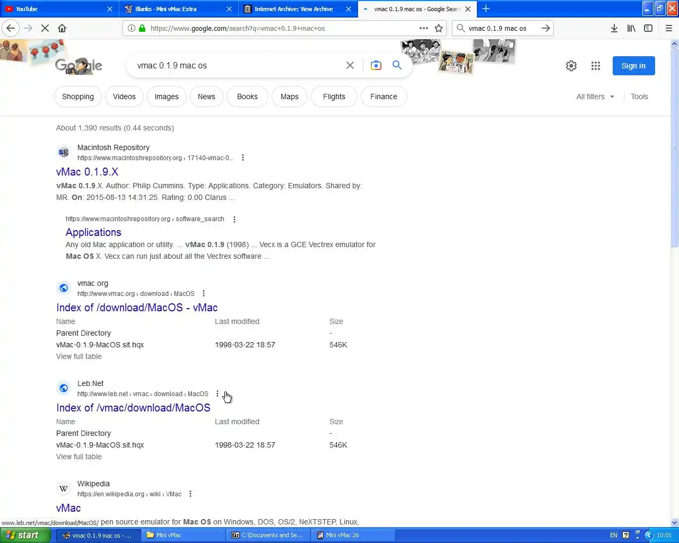Click the search go arrow in Firefox search box
This screenshot has width=679, height=543.
coord(545,28)
